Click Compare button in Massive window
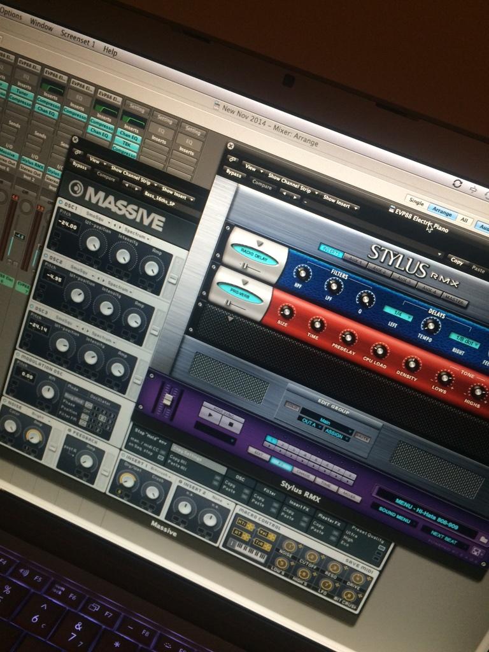This screenshot has height=652, width=489. pos(106,177)
